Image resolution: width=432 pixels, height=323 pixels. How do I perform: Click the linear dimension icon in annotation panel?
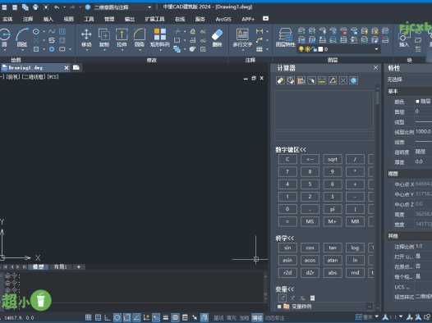pos(260,31)
